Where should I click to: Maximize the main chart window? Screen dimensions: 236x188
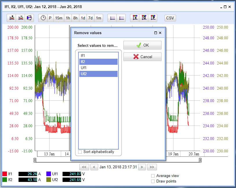point(225,7)
